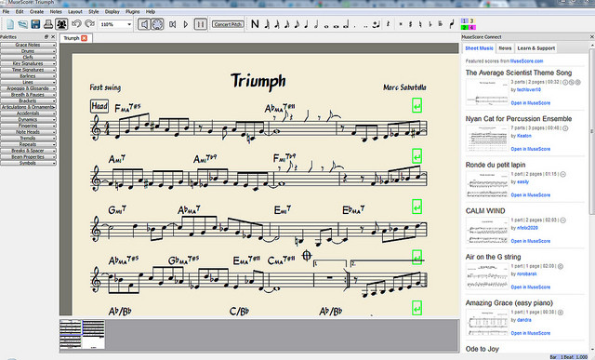Open the zoom percentage dropdown
Screen dimensions: 595x360
click(129, 24)
